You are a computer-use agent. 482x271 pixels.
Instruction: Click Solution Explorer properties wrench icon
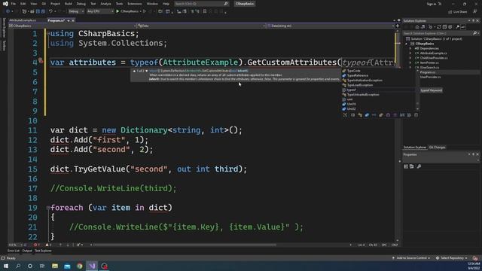[457, 27]
